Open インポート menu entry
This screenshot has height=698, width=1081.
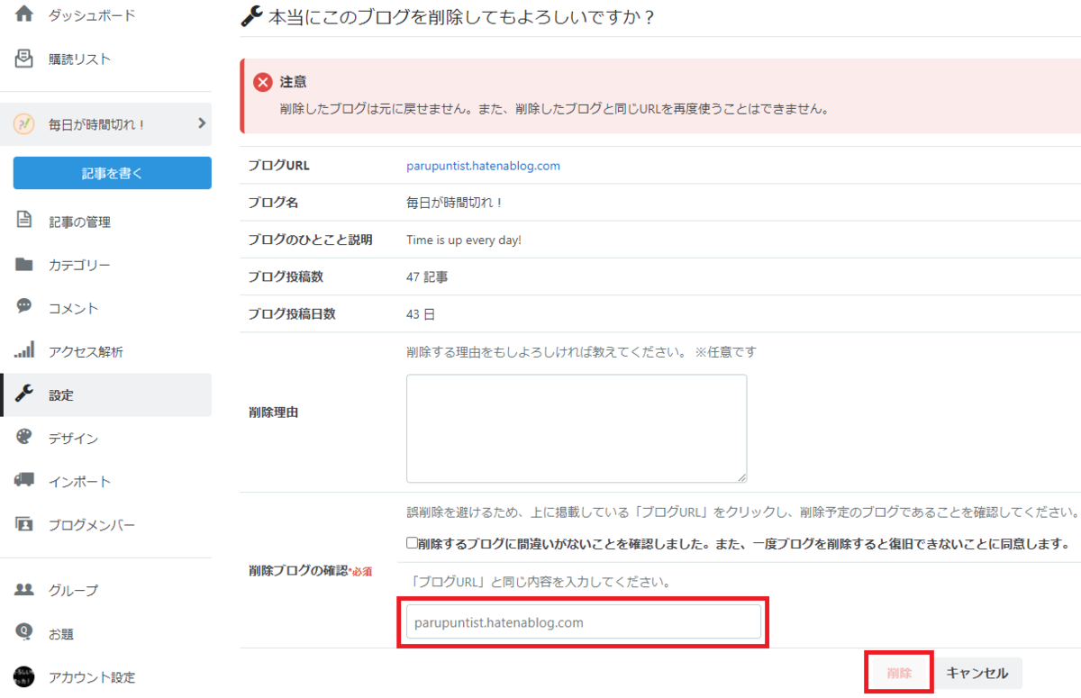coord(80,482)
